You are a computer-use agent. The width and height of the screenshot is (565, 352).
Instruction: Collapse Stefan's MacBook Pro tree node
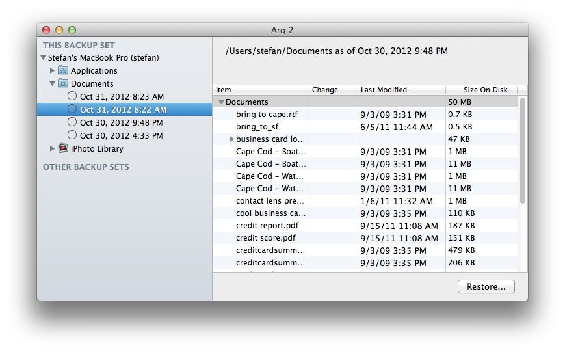tap(44, 58)
